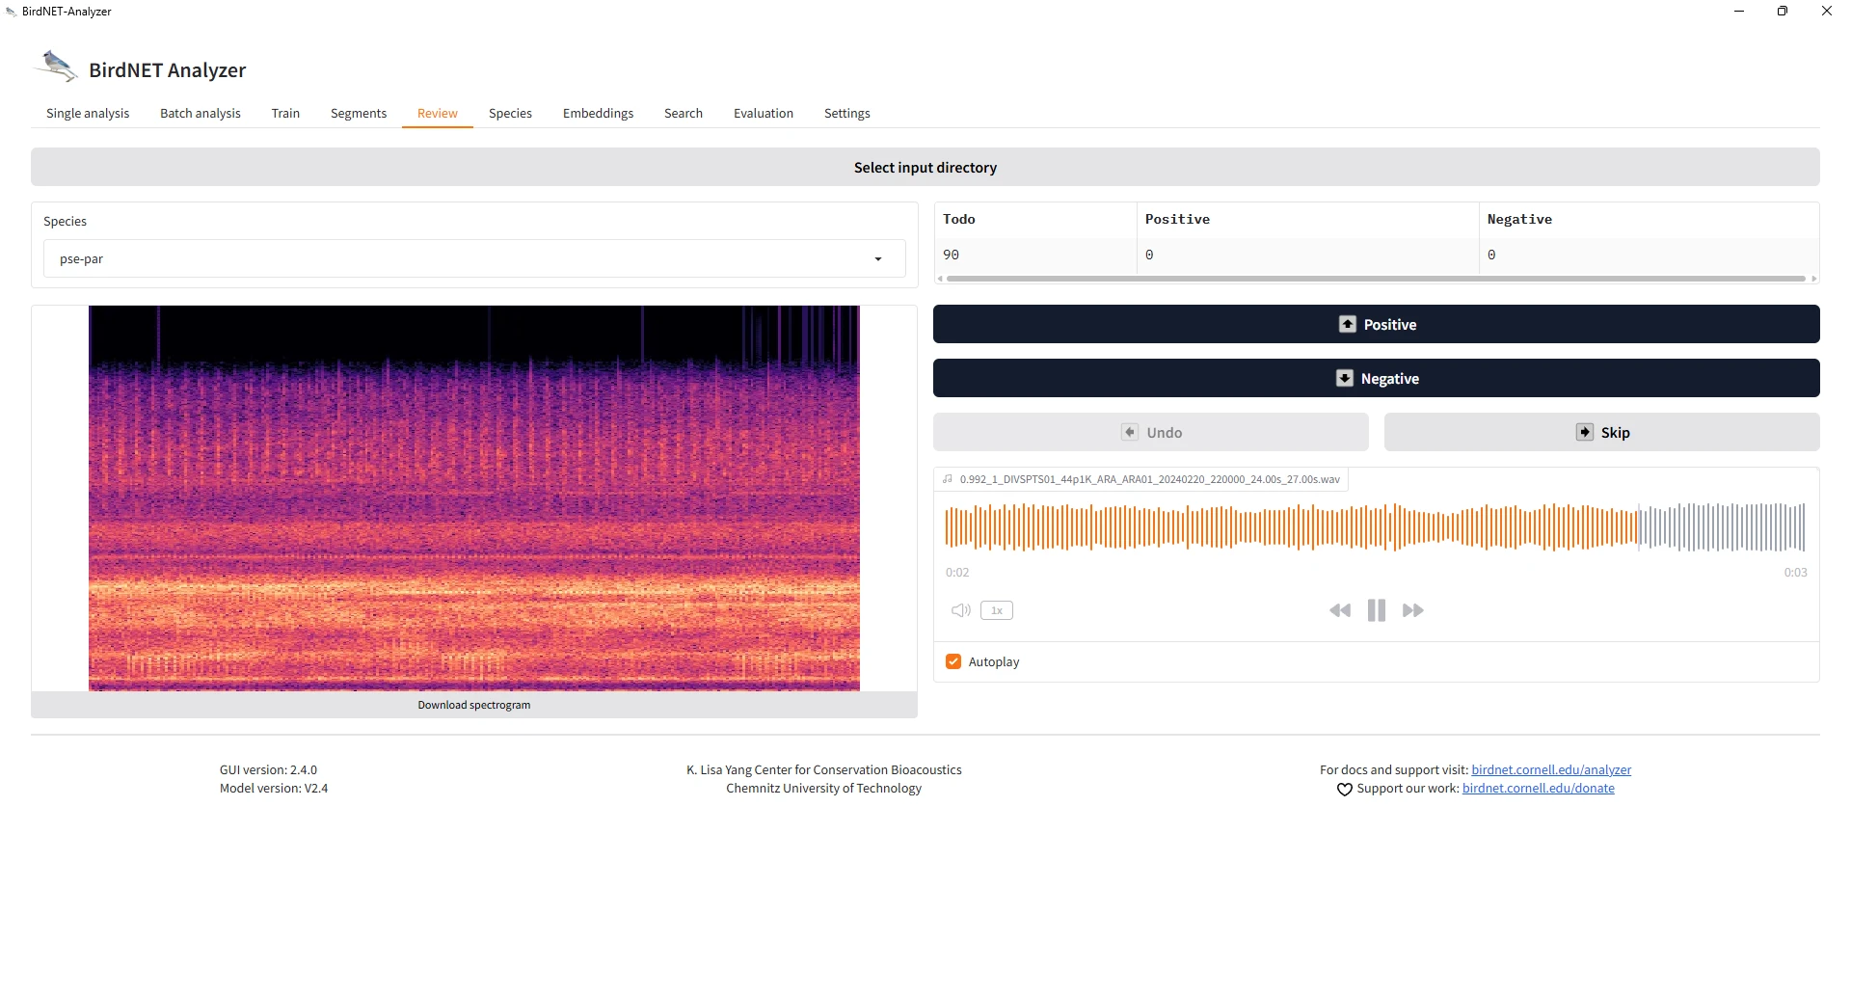Click Select input directory button
Viewport: 1851px width, 995px height.
click(925, 167)
